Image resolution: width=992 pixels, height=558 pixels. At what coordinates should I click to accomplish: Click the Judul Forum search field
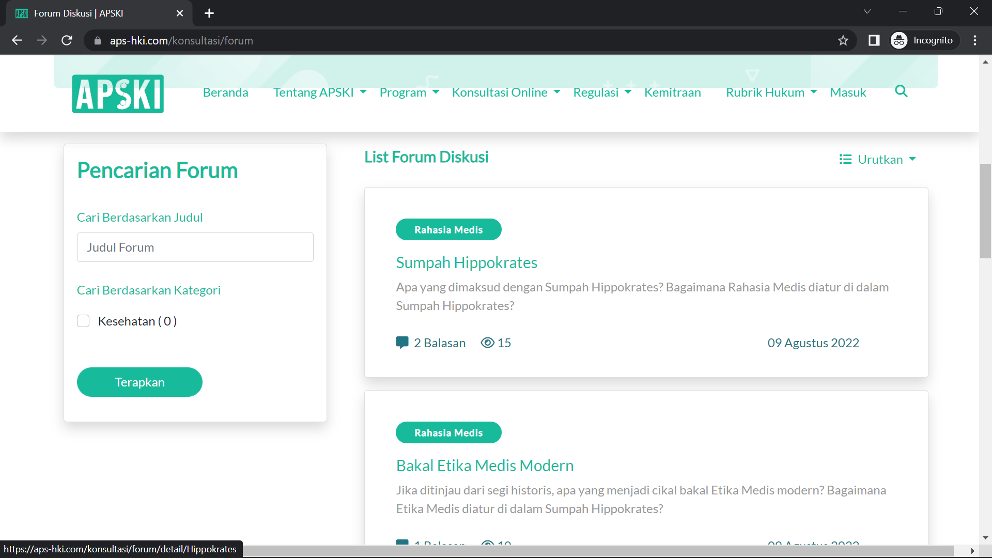point(195,247)
